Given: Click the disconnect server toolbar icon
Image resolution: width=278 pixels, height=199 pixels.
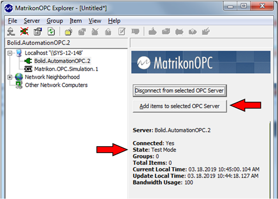Looking at the screenshot, I should [x=24, y=32].
